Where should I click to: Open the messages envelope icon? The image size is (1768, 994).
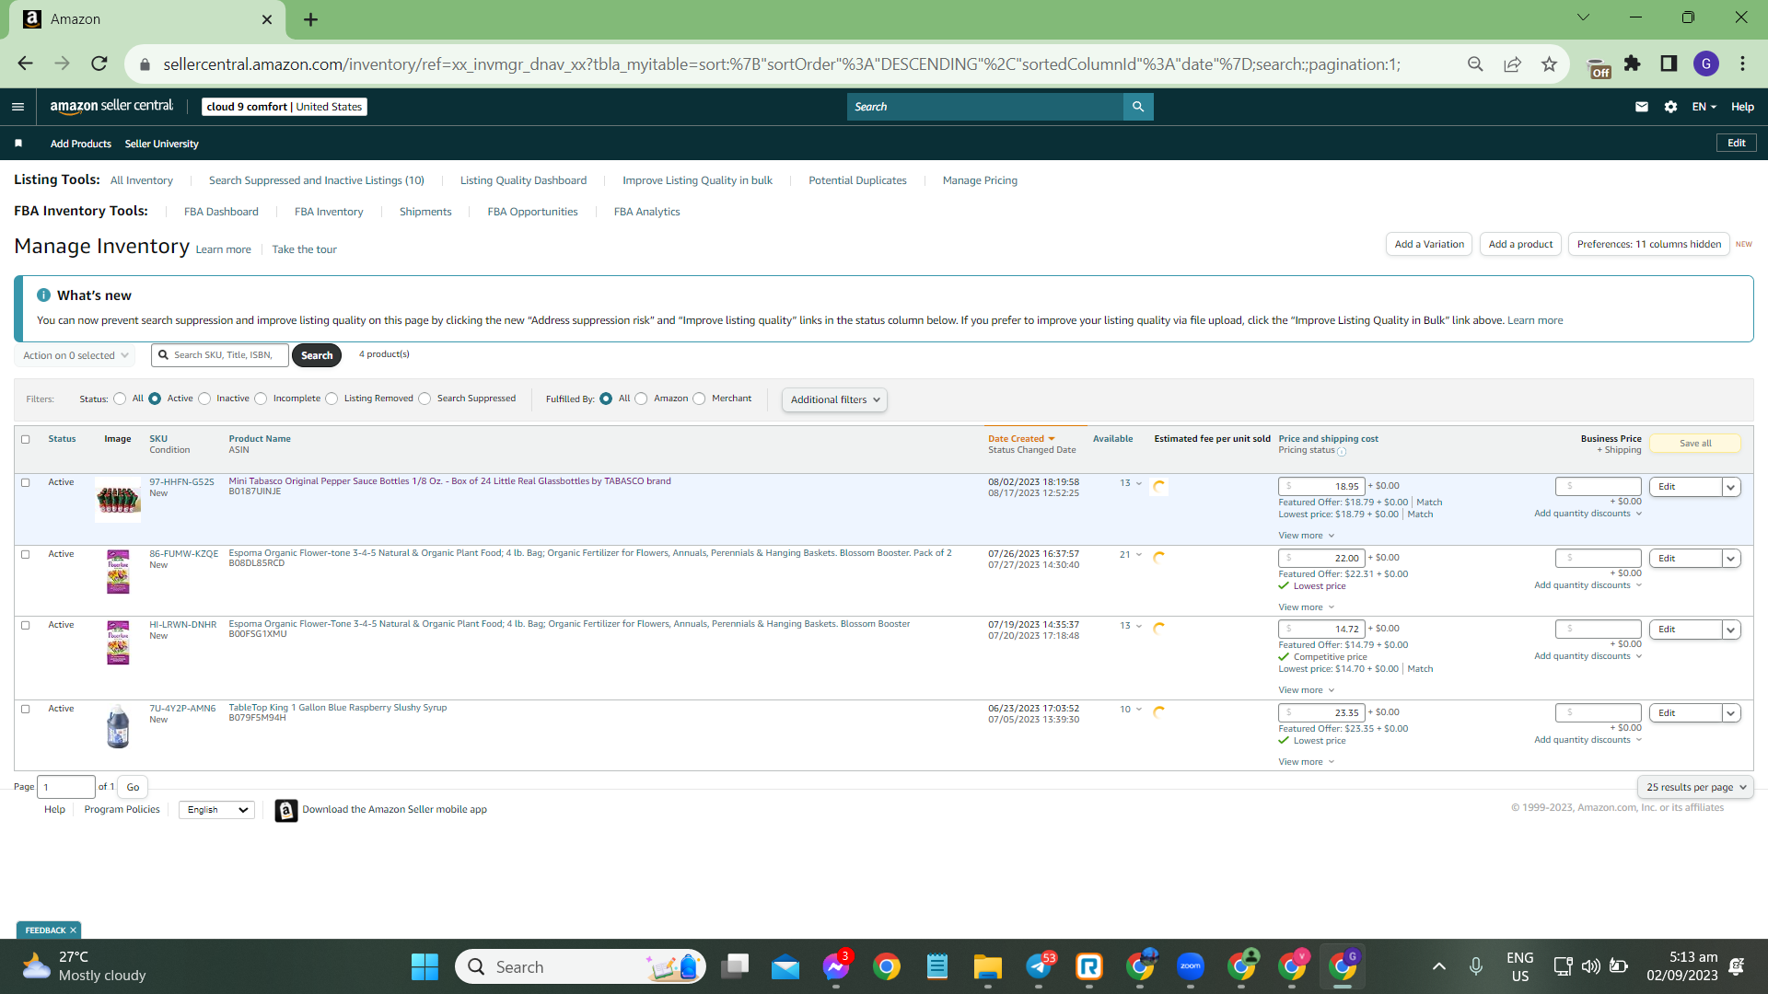pos(1641,107)
